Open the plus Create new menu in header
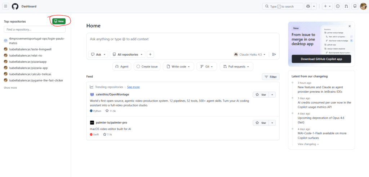Screen dimensions: 369x177 [327, 6]
